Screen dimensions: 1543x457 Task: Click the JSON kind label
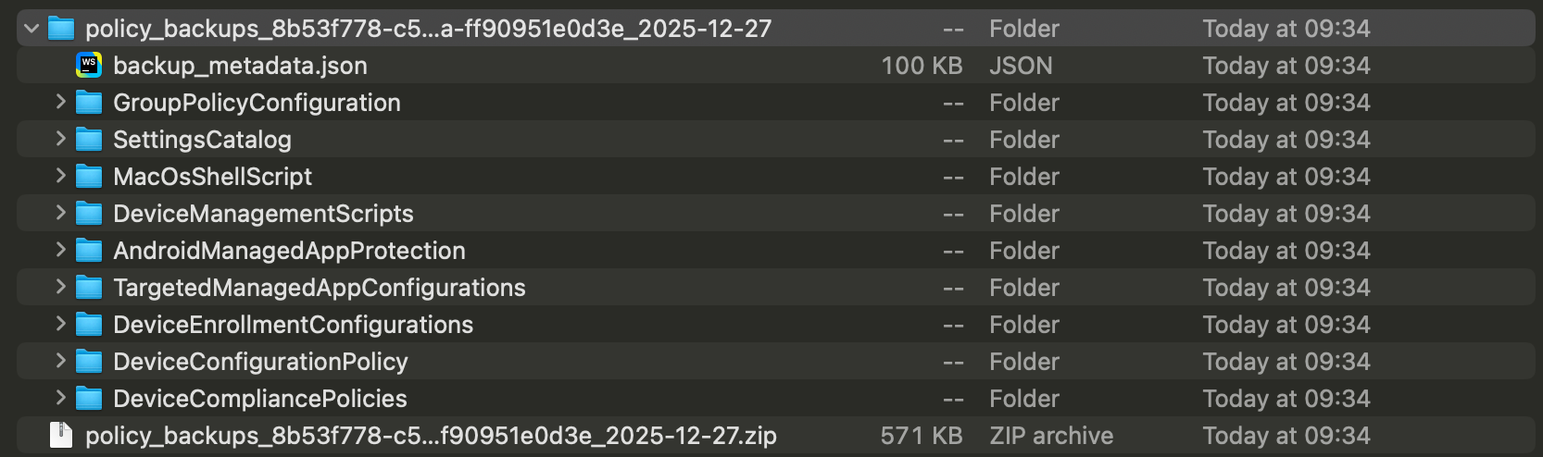pos(1021,66)
